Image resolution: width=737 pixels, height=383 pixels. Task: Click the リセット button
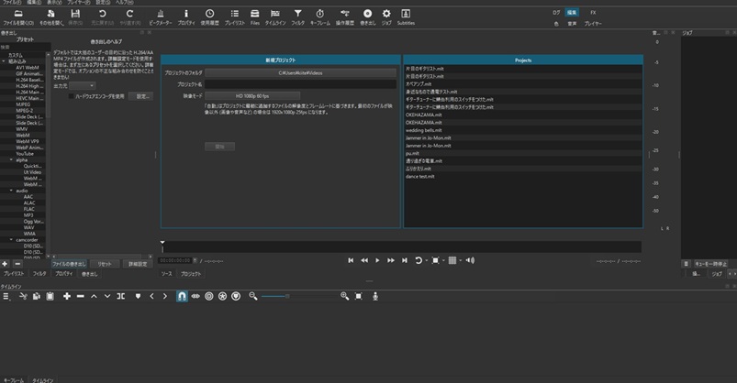(x=105, y=263)
